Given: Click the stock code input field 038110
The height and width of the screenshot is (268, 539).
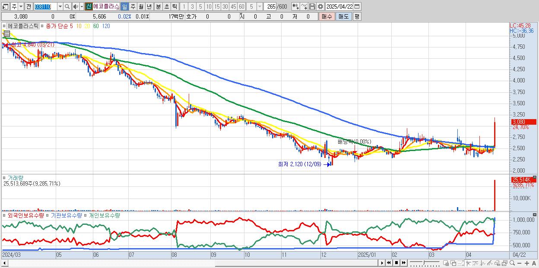Looking at the screenshot, I should click(x=45, y=6).
